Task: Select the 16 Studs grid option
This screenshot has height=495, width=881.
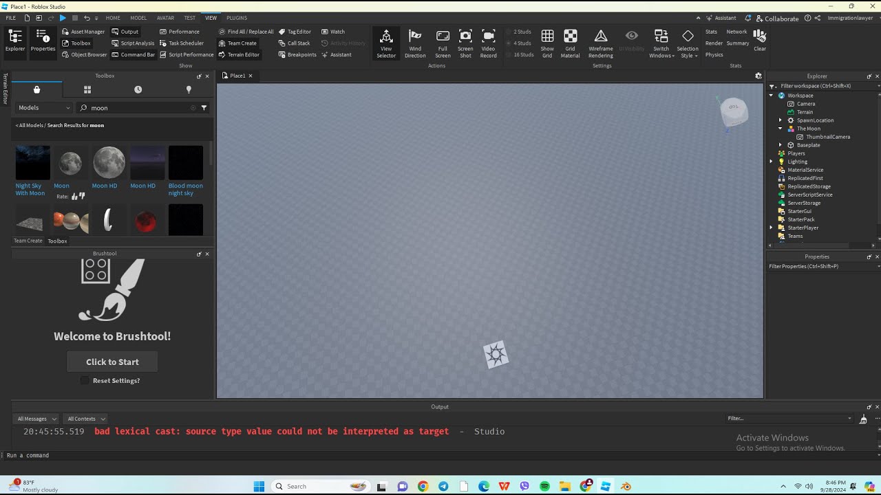Action: [x=519, y=55]
